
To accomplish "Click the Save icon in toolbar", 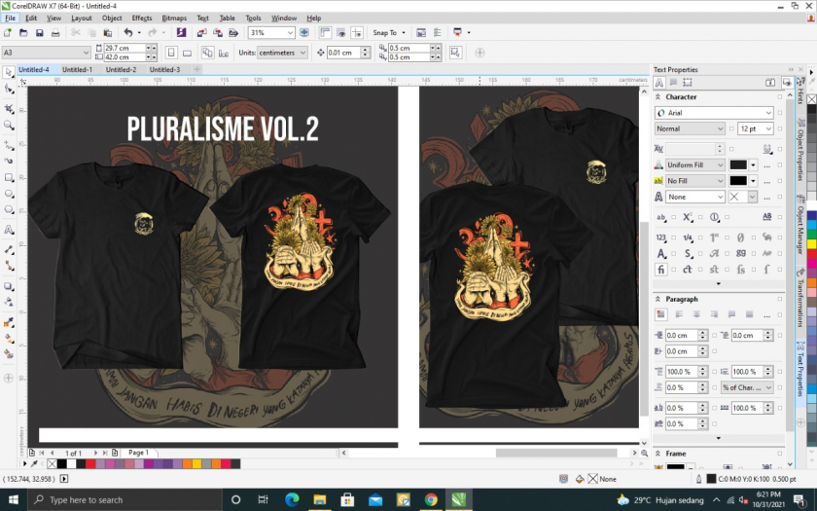I will point(40,32).
